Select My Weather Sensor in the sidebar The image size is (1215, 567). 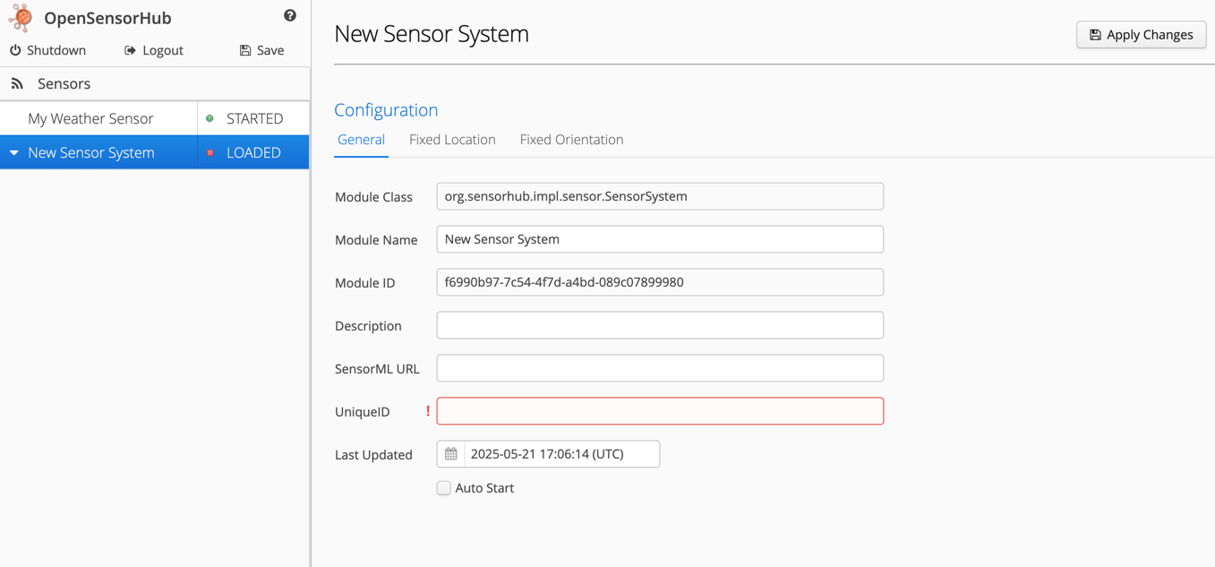pyautogui.click(x=90, y=117)
